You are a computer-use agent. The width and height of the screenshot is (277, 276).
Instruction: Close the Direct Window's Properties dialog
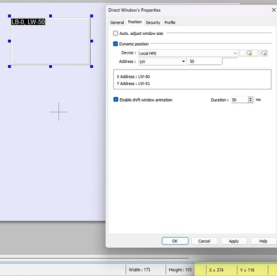click(x=274, y=10)
